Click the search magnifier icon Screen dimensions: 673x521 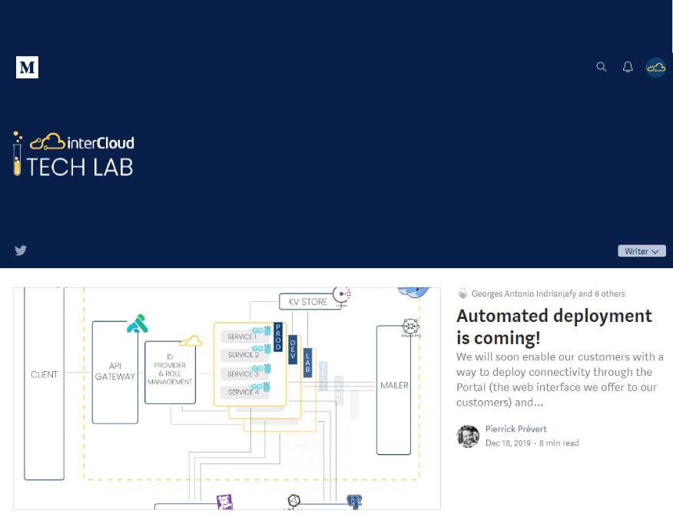(x=602, y=67)
